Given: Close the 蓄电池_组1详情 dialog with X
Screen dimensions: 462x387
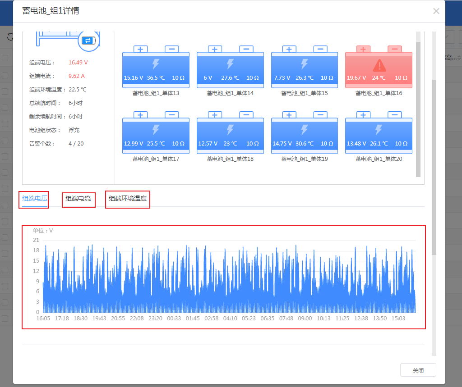Looking at the screenshot, I should pos(436,11).
